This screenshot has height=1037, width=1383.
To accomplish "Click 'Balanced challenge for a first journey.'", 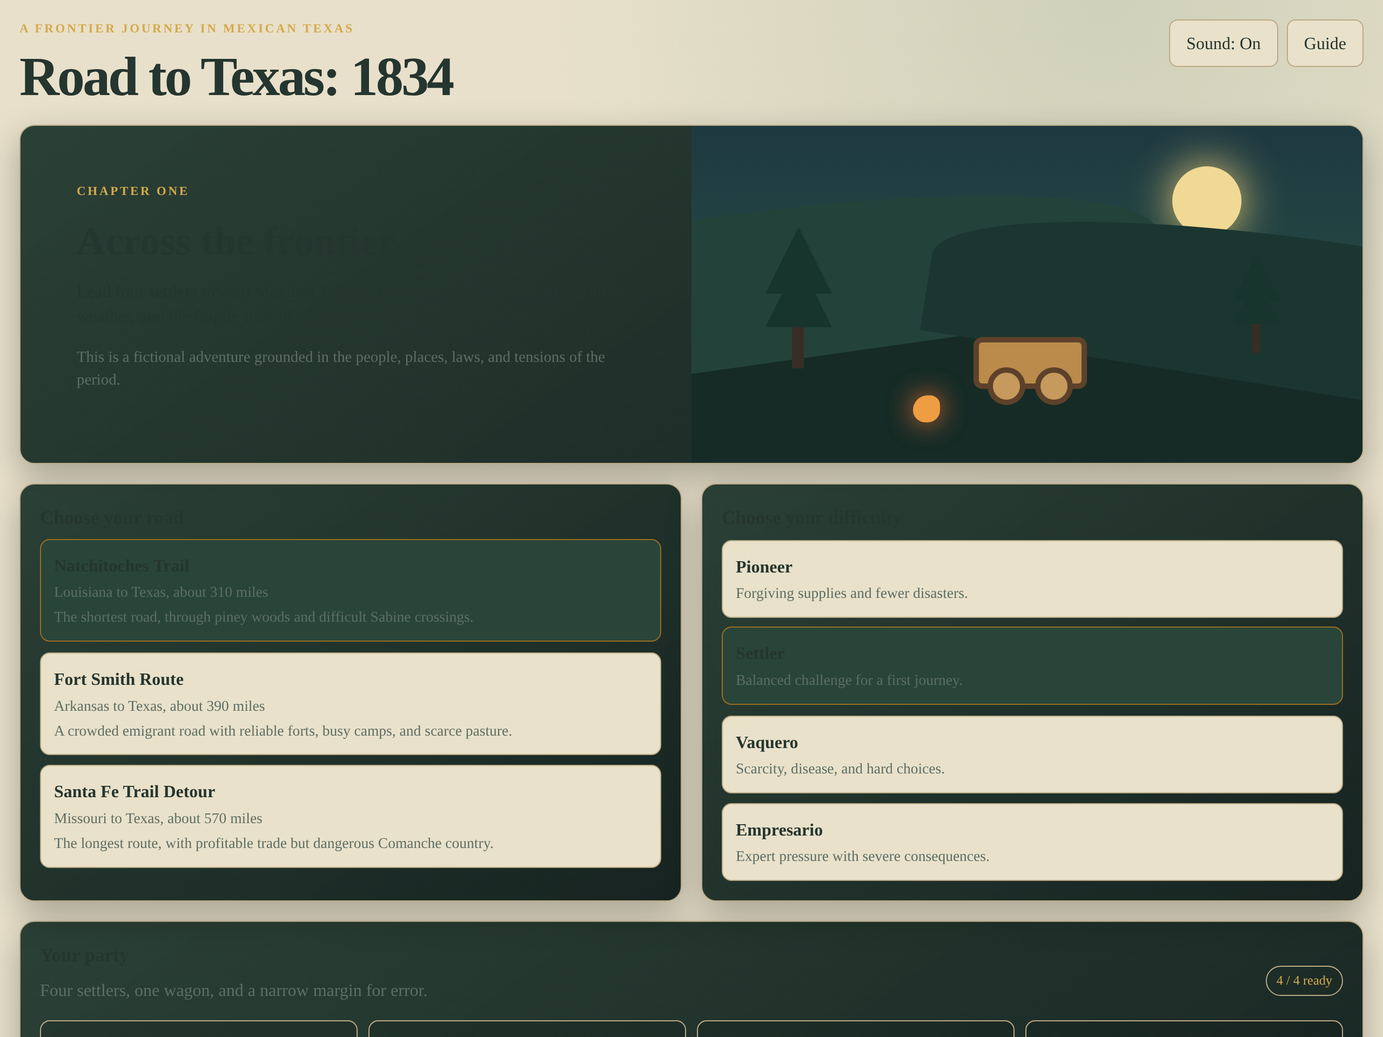I will [848, 680].
